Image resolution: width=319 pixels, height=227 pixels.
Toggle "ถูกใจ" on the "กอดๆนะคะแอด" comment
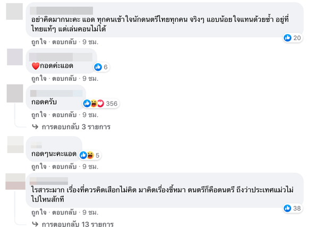[38, 166]
